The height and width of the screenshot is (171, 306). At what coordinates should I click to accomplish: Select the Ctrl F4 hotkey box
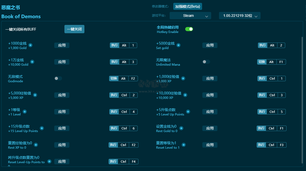(123, 161)
